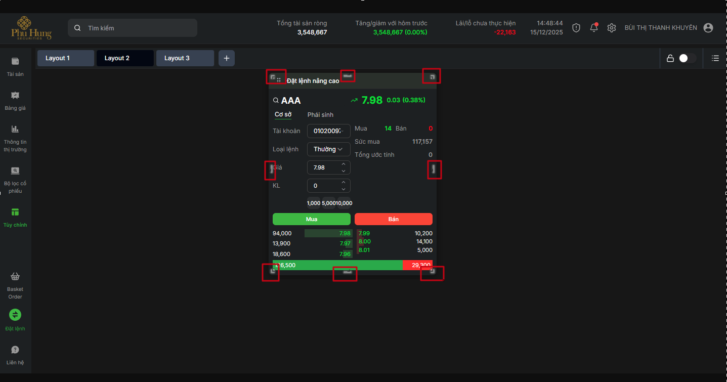Image resolution: width=727 pixels, height=382 pixels.
Task: Open settings gear in header
Action: point(612,28)
